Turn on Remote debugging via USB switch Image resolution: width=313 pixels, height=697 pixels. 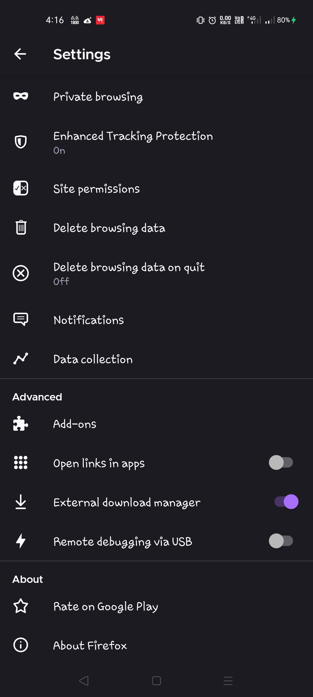tap(281, 541)
